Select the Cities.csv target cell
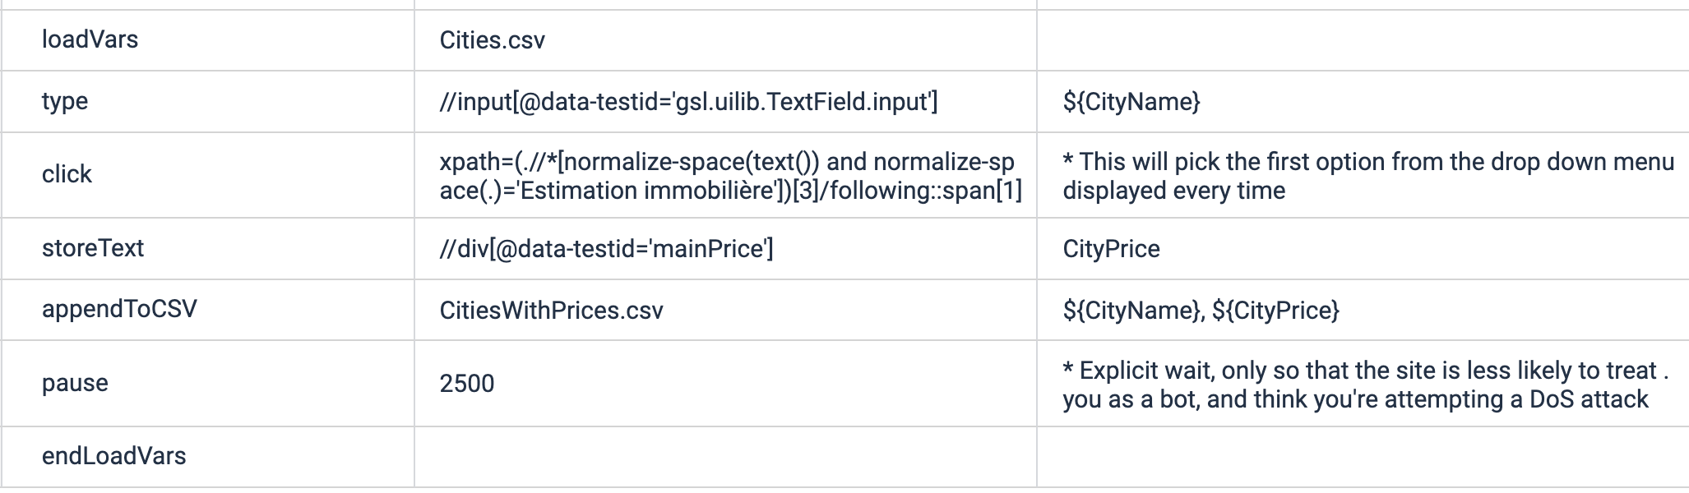The width and height of the screenshot is (1689, 493). pyautogui.click(x=492, y=40)
